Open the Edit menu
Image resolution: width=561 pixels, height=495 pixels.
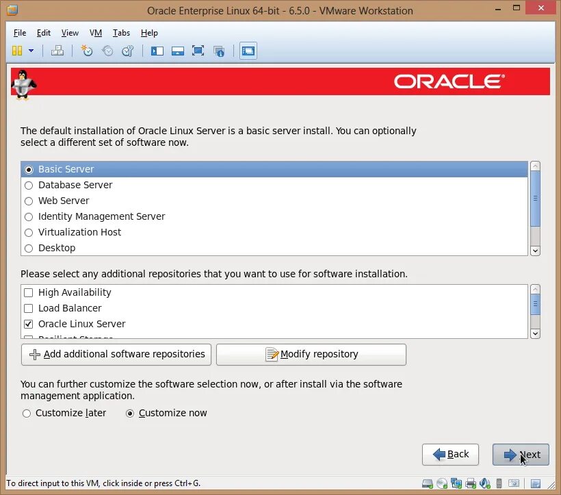pyautogui.click(x=43, y=33)
